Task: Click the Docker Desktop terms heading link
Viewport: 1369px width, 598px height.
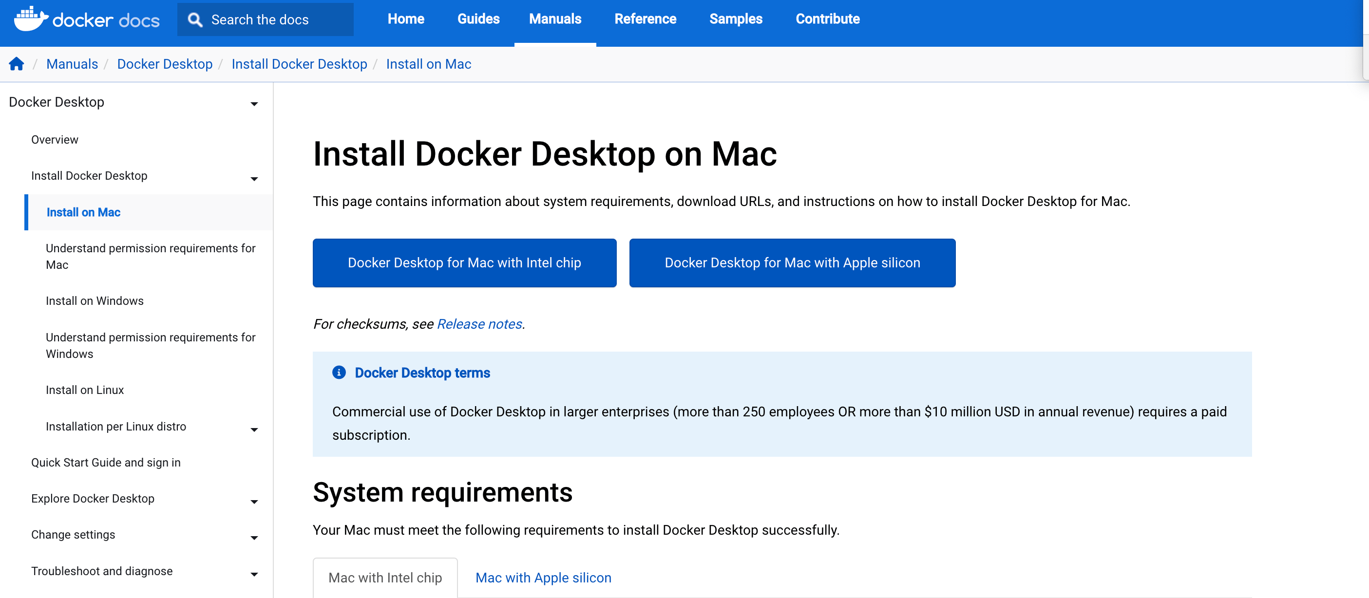Action: click(x=422, y=373)
